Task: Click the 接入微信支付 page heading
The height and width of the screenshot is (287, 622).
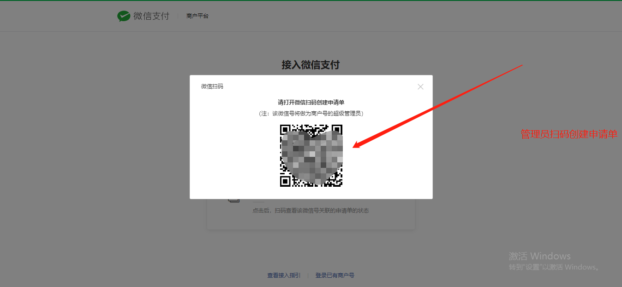Action: [311, 65]
